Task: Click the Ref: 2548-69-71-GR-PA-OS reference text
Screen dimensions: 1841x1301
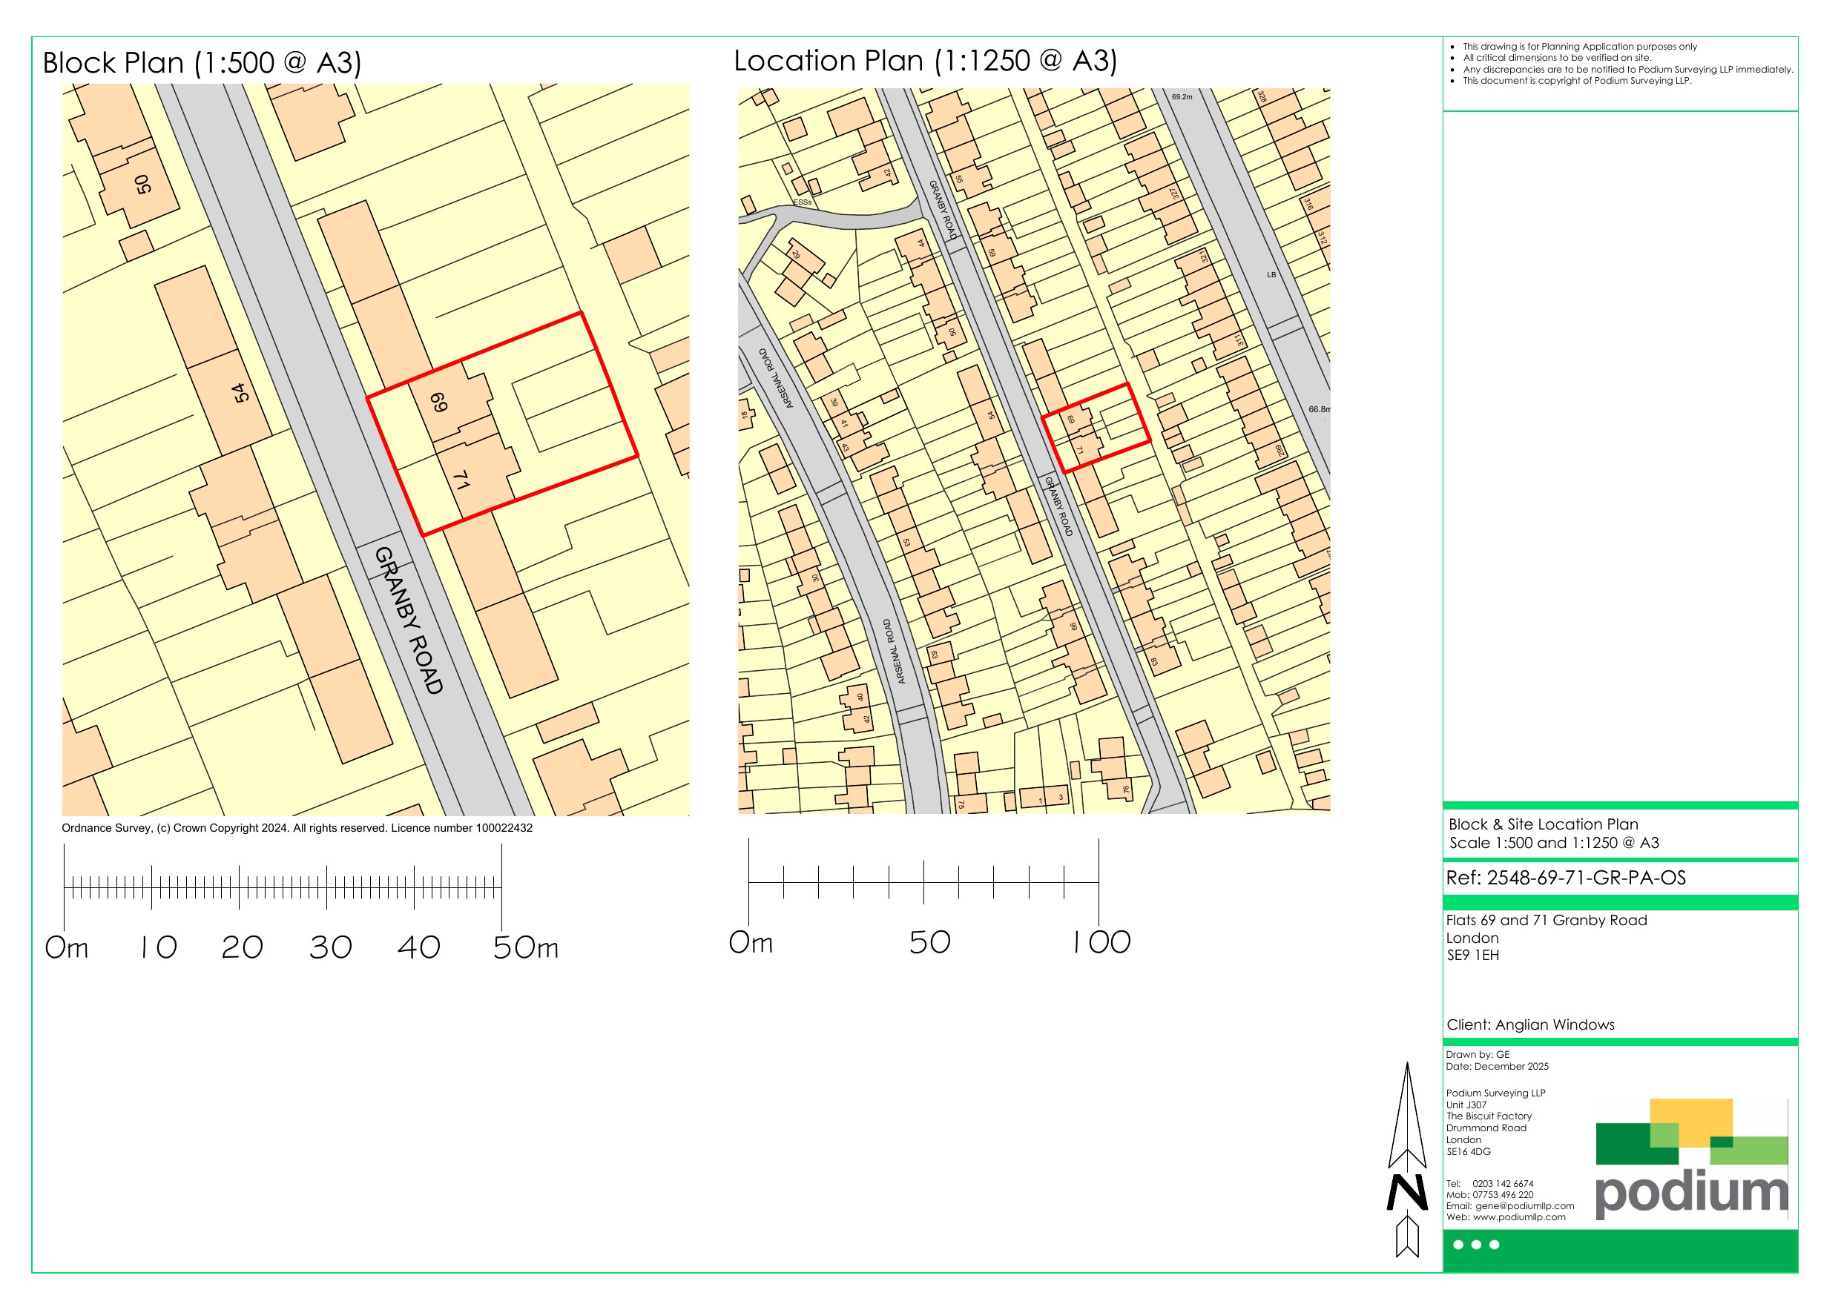Action: (1565, 878)
